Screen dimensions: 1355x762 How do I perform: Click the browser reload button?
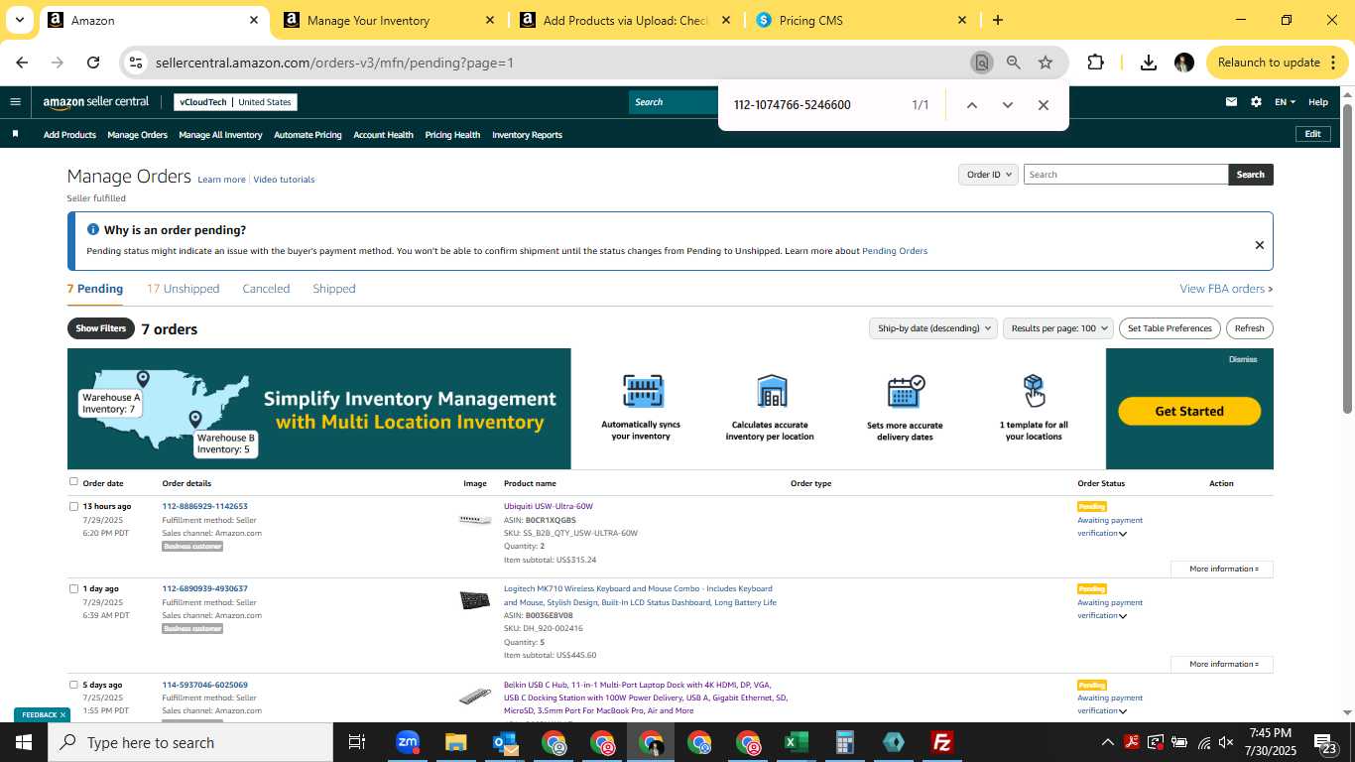93,63
